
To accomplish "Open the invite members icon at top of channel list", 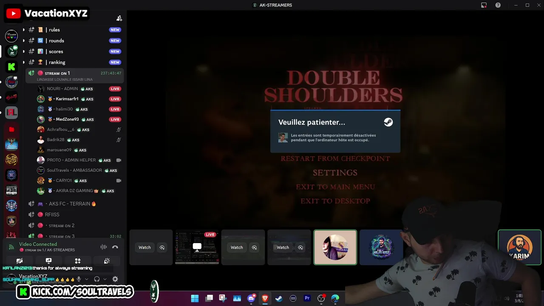I will click(x=119, y=18).
